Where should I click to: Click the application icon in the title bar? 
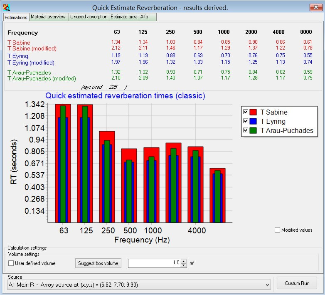pos(6,7)
